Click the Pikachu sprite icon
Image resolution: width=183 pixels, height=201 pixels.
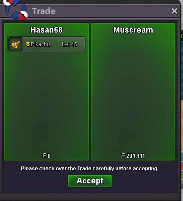[x=16, y=44]
